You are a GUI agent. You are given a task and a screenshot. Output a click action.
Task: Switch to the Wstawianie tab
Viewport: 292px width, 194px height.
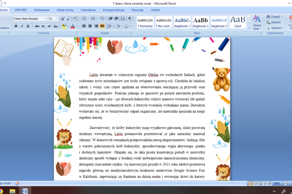42,10
